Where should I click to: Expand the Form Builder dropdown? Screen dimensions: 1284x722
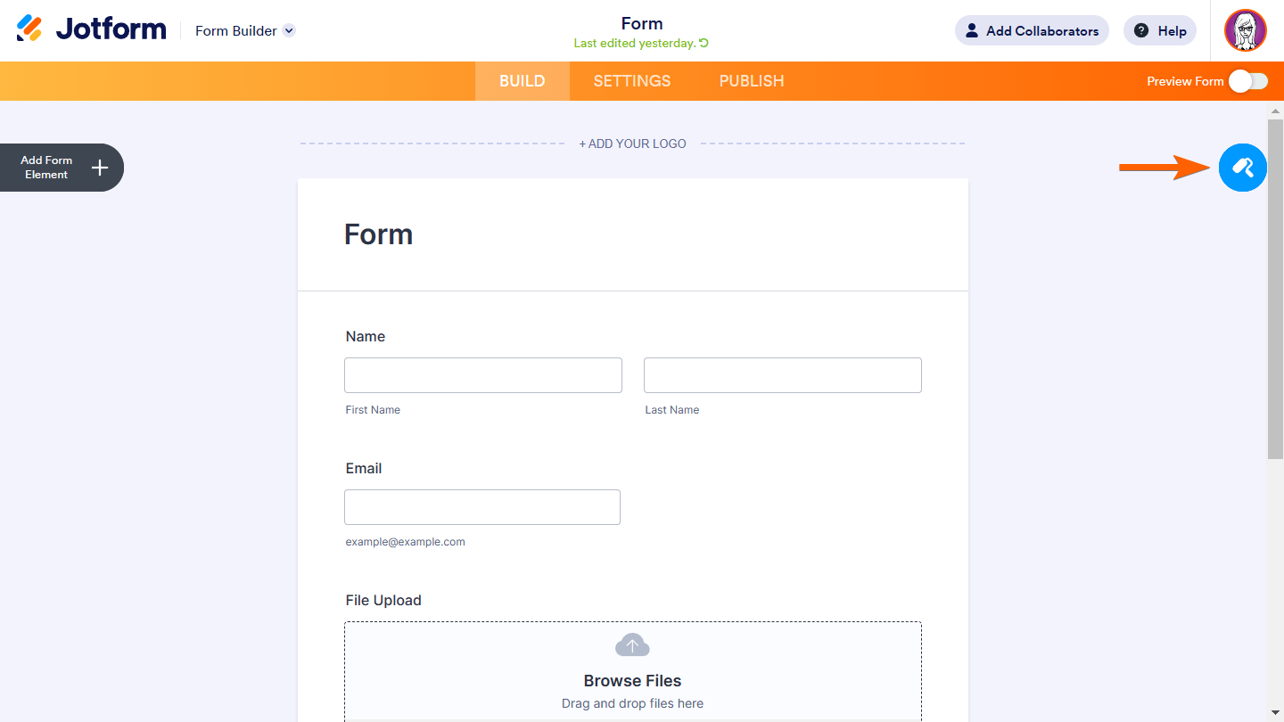289,31
